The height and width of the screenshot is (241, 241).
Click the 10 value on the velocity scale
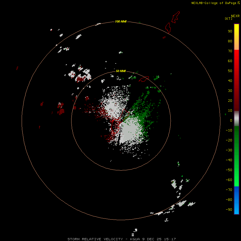coord(230,111)
